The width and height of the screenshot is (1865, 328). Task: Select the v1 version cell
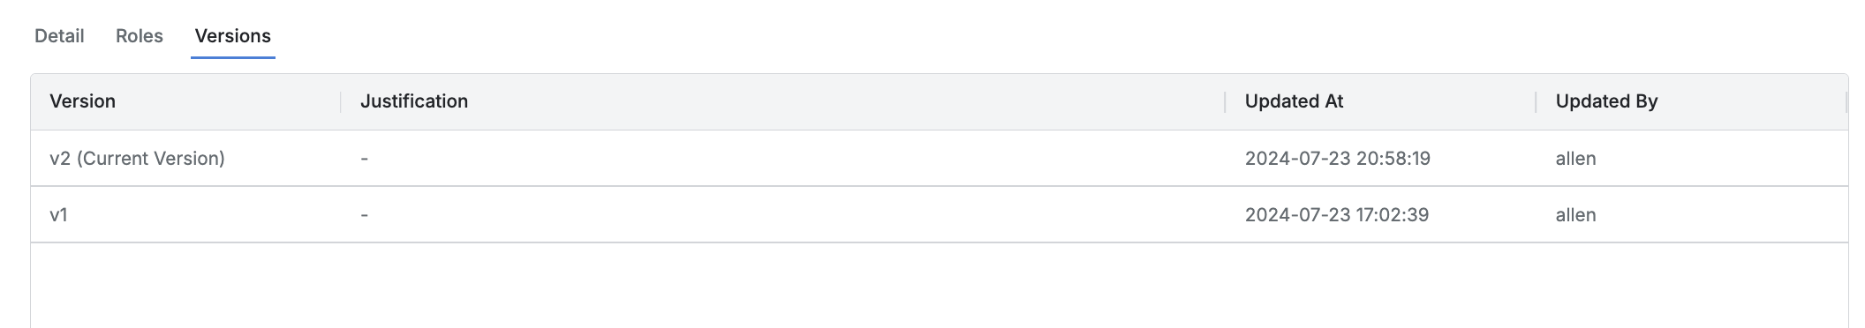coord(58,215)
